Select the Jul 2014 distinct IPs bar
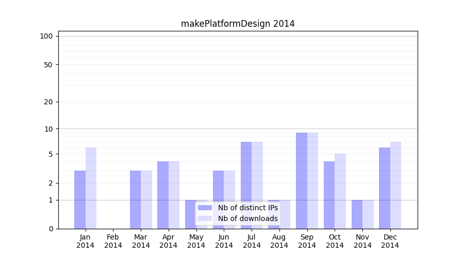Image resolution: width=464 pixels, height=257 pixels. [x=246, y=185]
